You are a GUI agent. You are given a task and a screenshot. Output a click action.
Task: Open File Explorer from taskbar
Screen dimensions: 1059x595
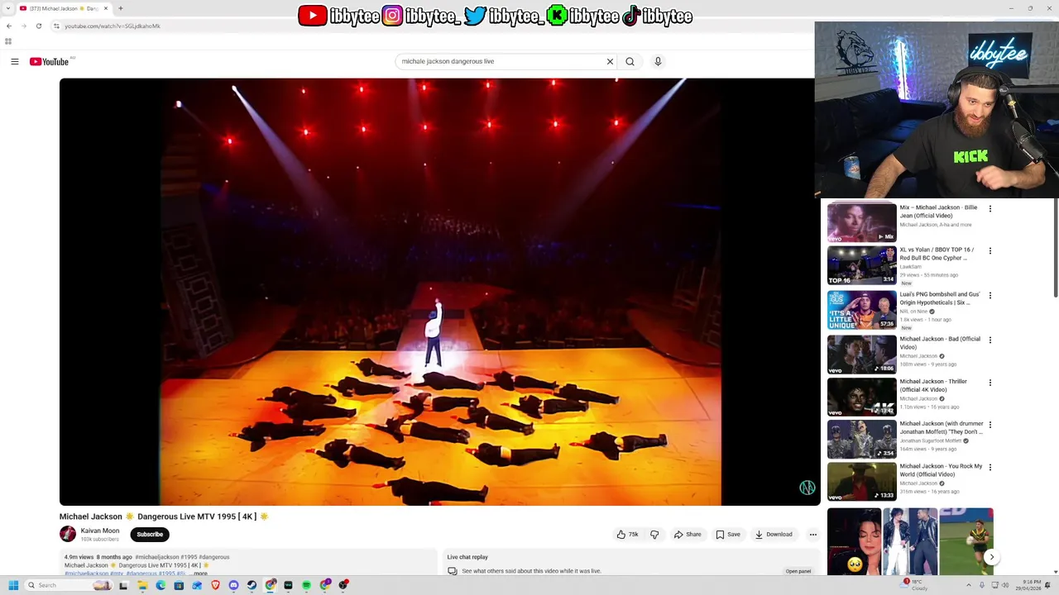142,585
